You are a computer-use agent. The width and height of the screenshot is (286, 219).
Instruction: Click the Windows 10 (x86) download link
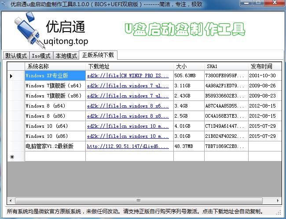click(x=128, y=136)
